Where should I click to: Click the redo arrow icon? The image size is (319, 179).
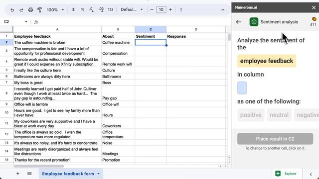coord(21,10)
